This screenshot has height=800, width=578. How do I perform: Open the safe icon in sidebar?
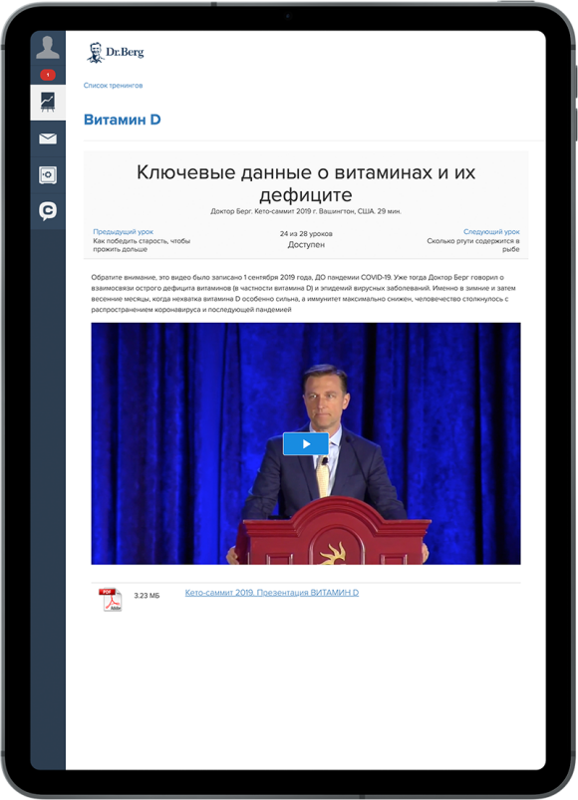pyautogui.click(x=48, y=175)
